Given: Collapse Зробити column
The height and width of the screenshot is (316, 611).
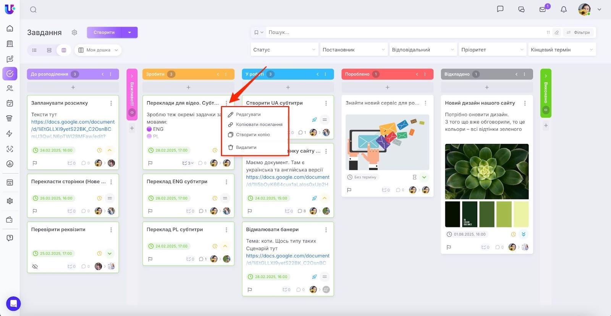Looking at the screenshot, I should click(x=218, y=74).
